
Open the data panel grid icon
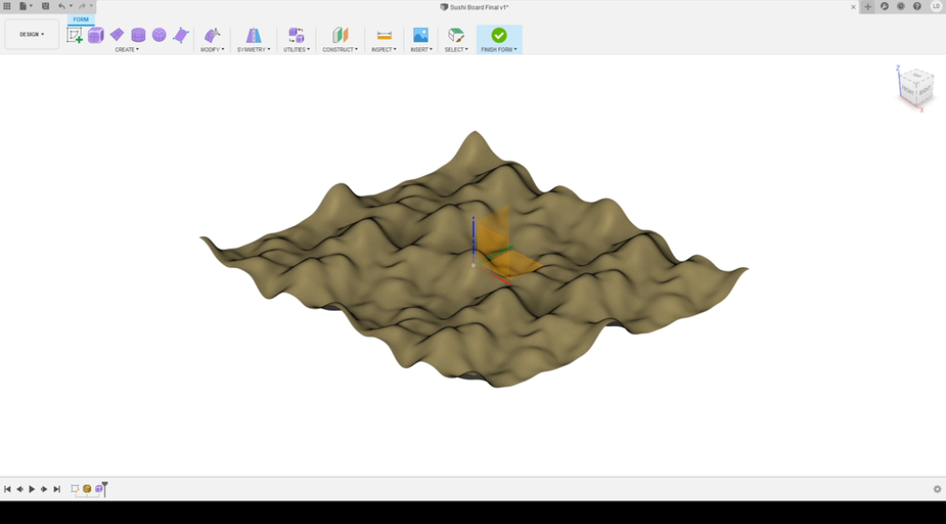[7, 6]
